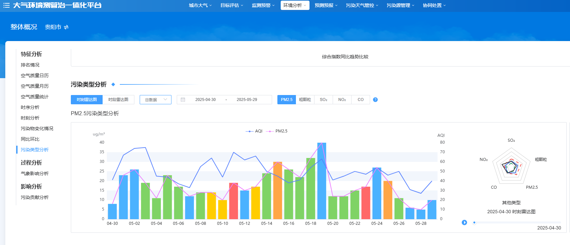Click the radar CO axis label
Image resolution: width=570 pixels, height=245 pixels.
pos(494,187)
